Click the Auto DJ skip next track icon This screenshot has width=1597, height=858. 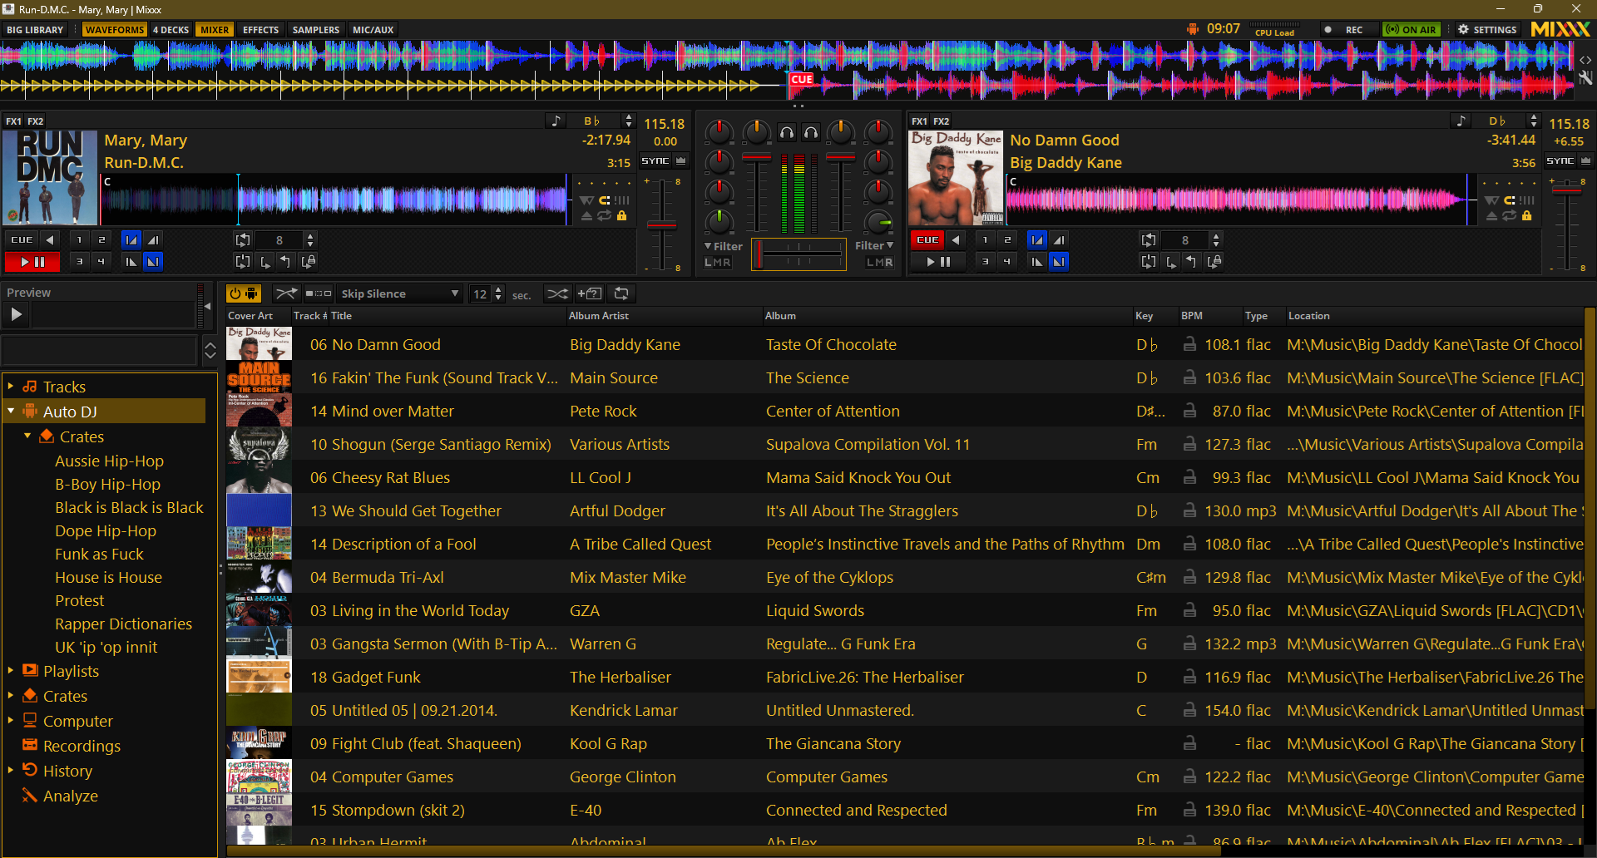pos(319,293)
